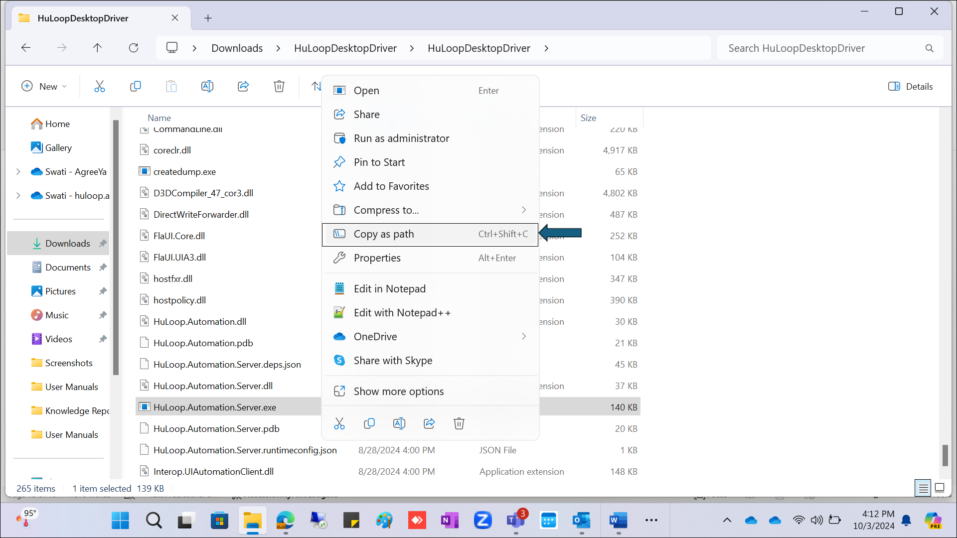Choose Run as administrator

pos(401,138)
